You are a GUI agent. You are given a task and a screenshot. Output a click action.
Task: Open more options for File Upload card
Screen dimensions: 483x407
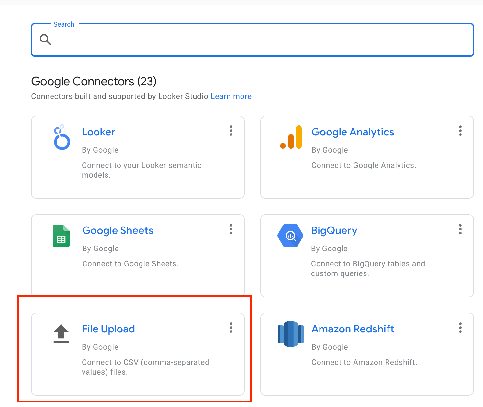[231, 328]
